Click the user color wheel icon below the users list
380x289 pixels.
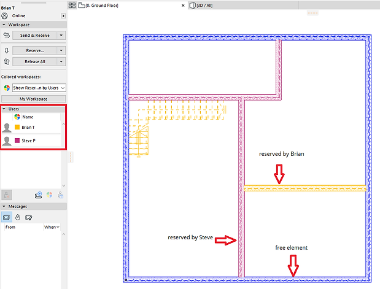[x=50, y=195]
